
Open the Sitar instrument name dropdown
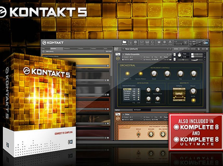click(x=145, y=114)
